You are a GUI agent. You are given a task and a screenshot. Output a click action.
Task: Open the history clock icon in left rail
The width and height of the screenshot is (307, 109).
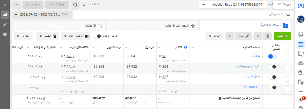(5, 34)
